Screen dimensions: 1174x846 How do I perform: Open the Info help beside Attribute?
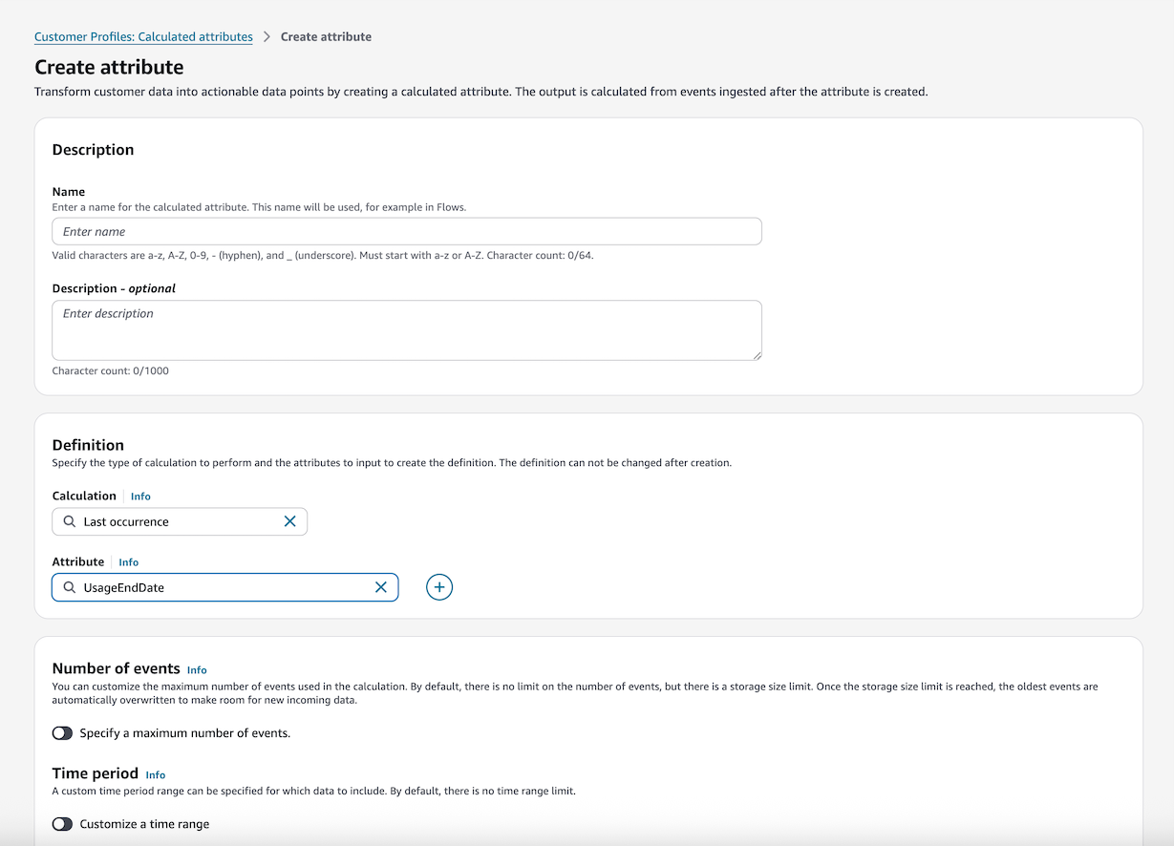click(x=128, y=561)
